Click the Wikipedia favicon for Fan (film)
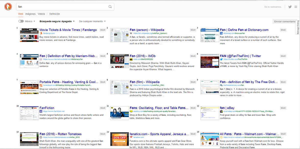 [x=131, y=85]
